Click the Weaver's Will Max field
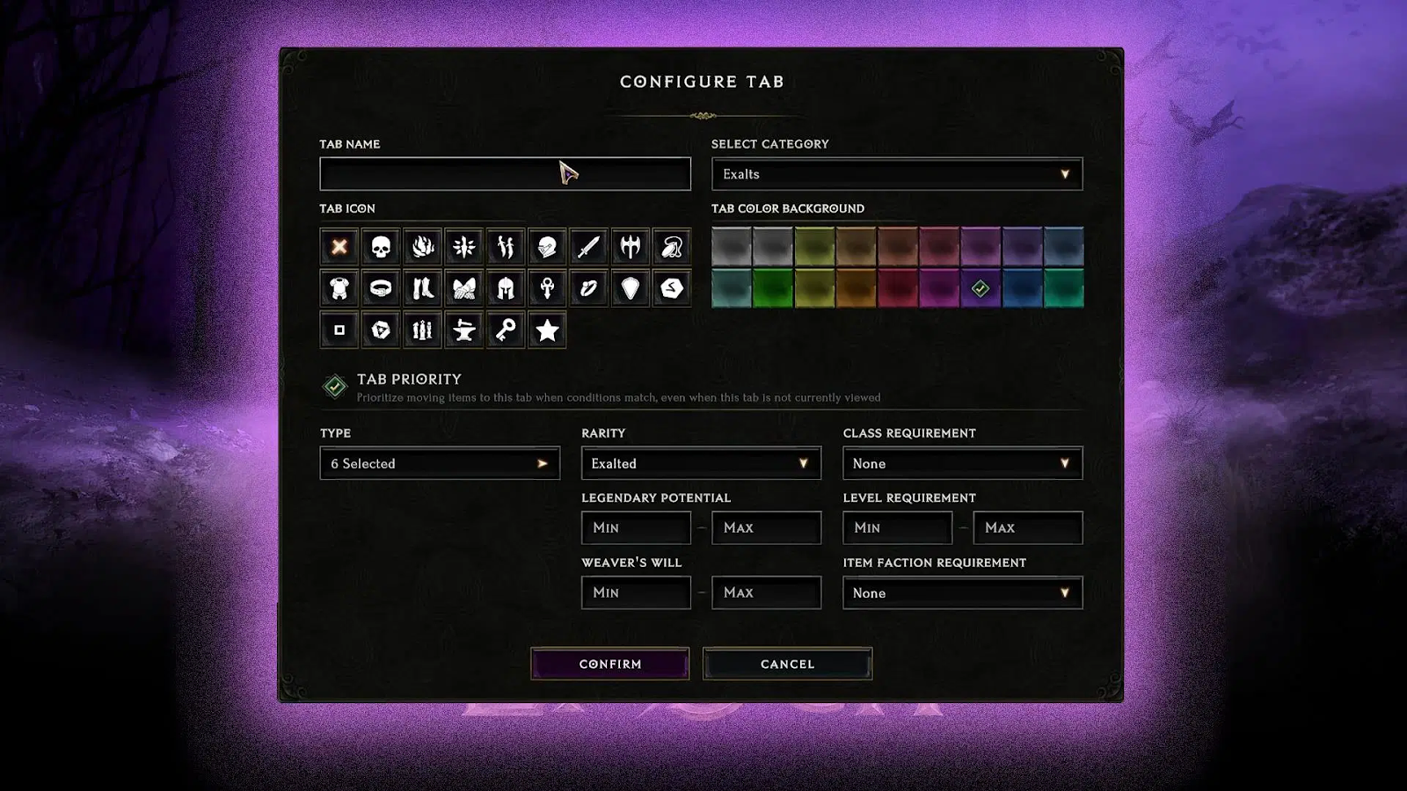 point(766,592)
